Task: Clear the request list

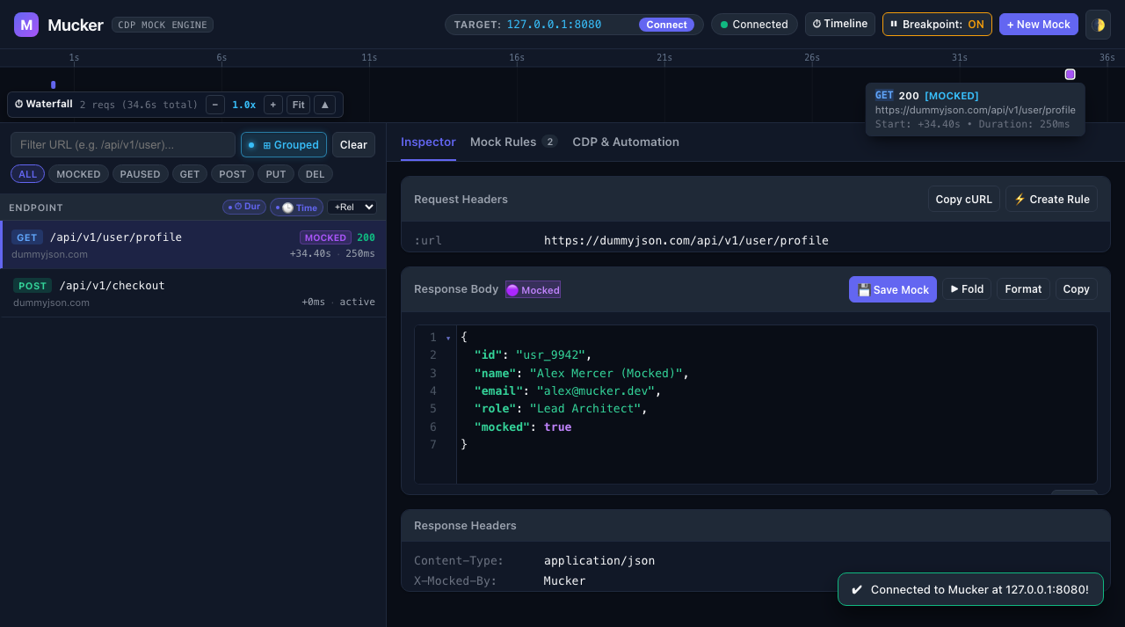Action: 353,144
